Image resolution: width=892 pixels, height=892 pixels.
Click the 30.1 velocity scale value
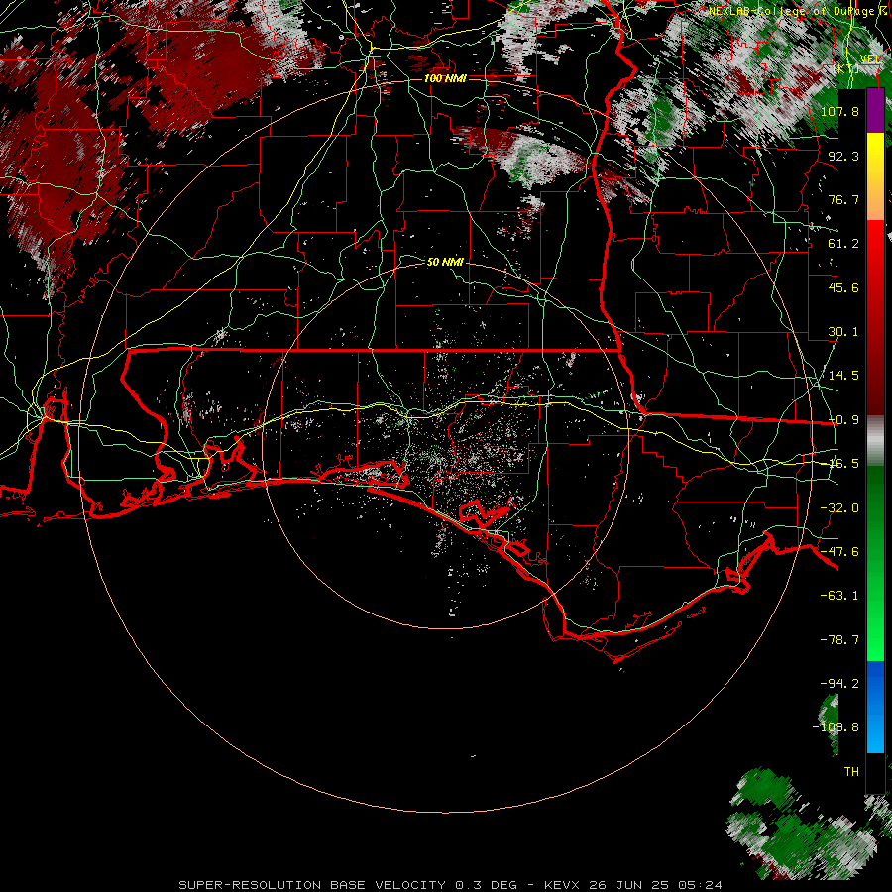(843, 332)
